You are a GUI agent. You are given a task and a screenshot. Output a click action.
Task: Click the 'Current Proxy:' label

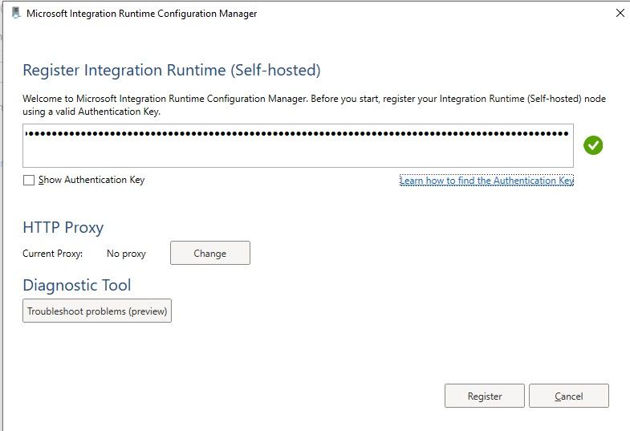tap(53, 254)
